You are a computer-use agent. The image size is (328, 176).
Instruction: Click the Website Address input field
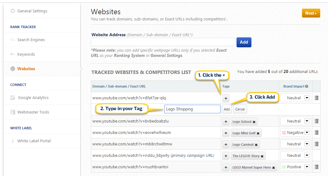point(163,42)
